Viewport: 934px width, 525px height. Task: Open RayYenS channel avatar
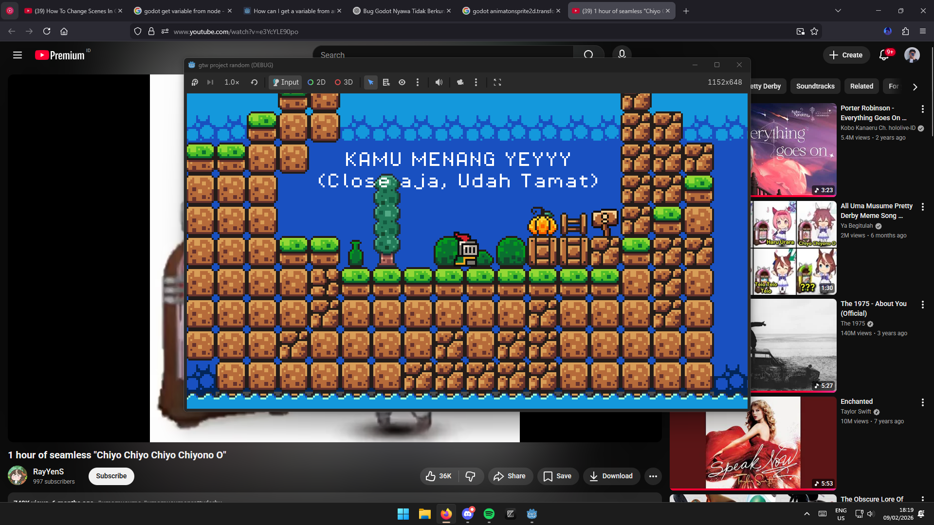click(18, 475)
